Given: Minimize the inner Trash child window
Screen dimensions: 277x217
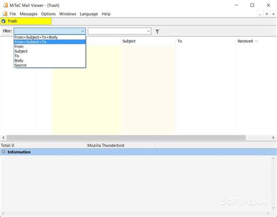Looking at the screenshot, I should (x=260, y=14).
